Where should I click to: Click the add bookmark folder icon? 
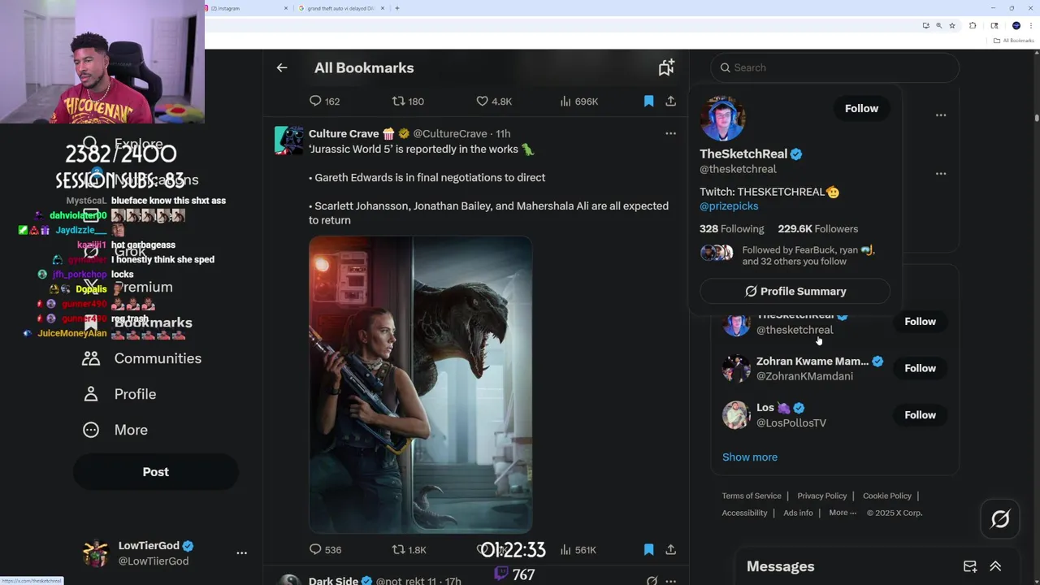[x=666, y=67]
